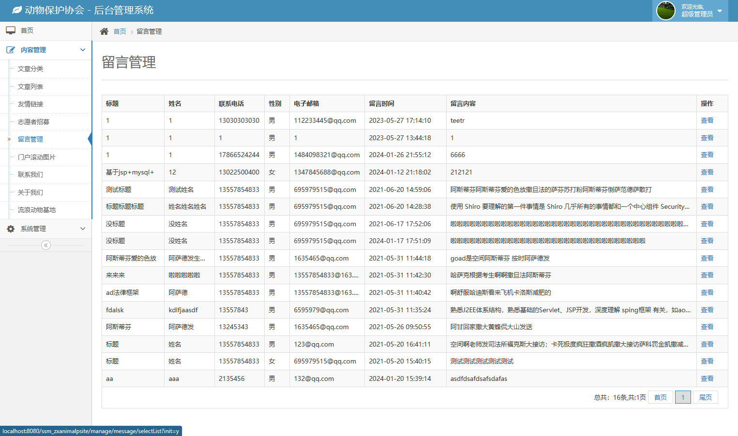Open 文章列表 from the sidebar menu
Screen dimensions: 738x436
tap(30, 87)
